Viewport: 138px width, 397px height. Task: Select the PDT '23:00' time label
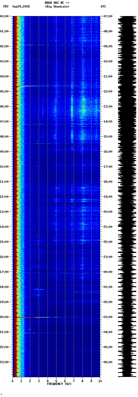click(4, 362)
